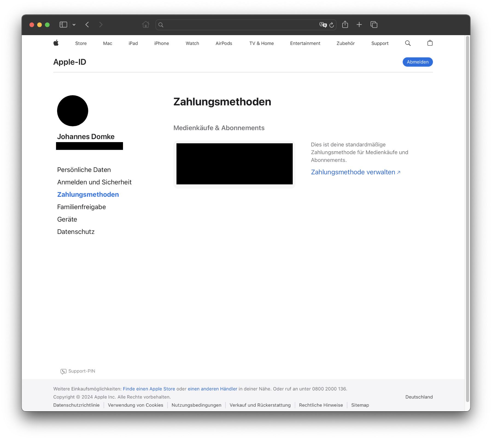Open the Entertainment menu item
The image size is (492, 440).
[305, 43]
